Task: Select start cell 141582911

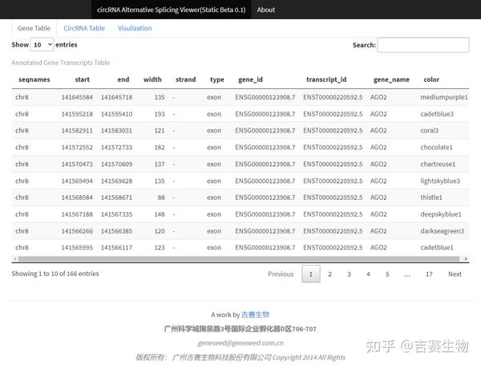Action: [x=77, y=131]
